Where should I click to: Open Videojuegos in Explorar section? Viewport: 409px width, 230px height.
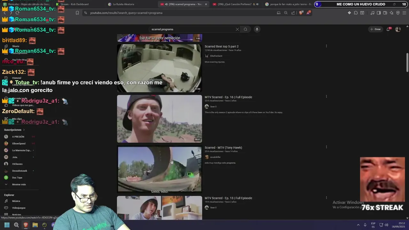[x=19, y=208]
